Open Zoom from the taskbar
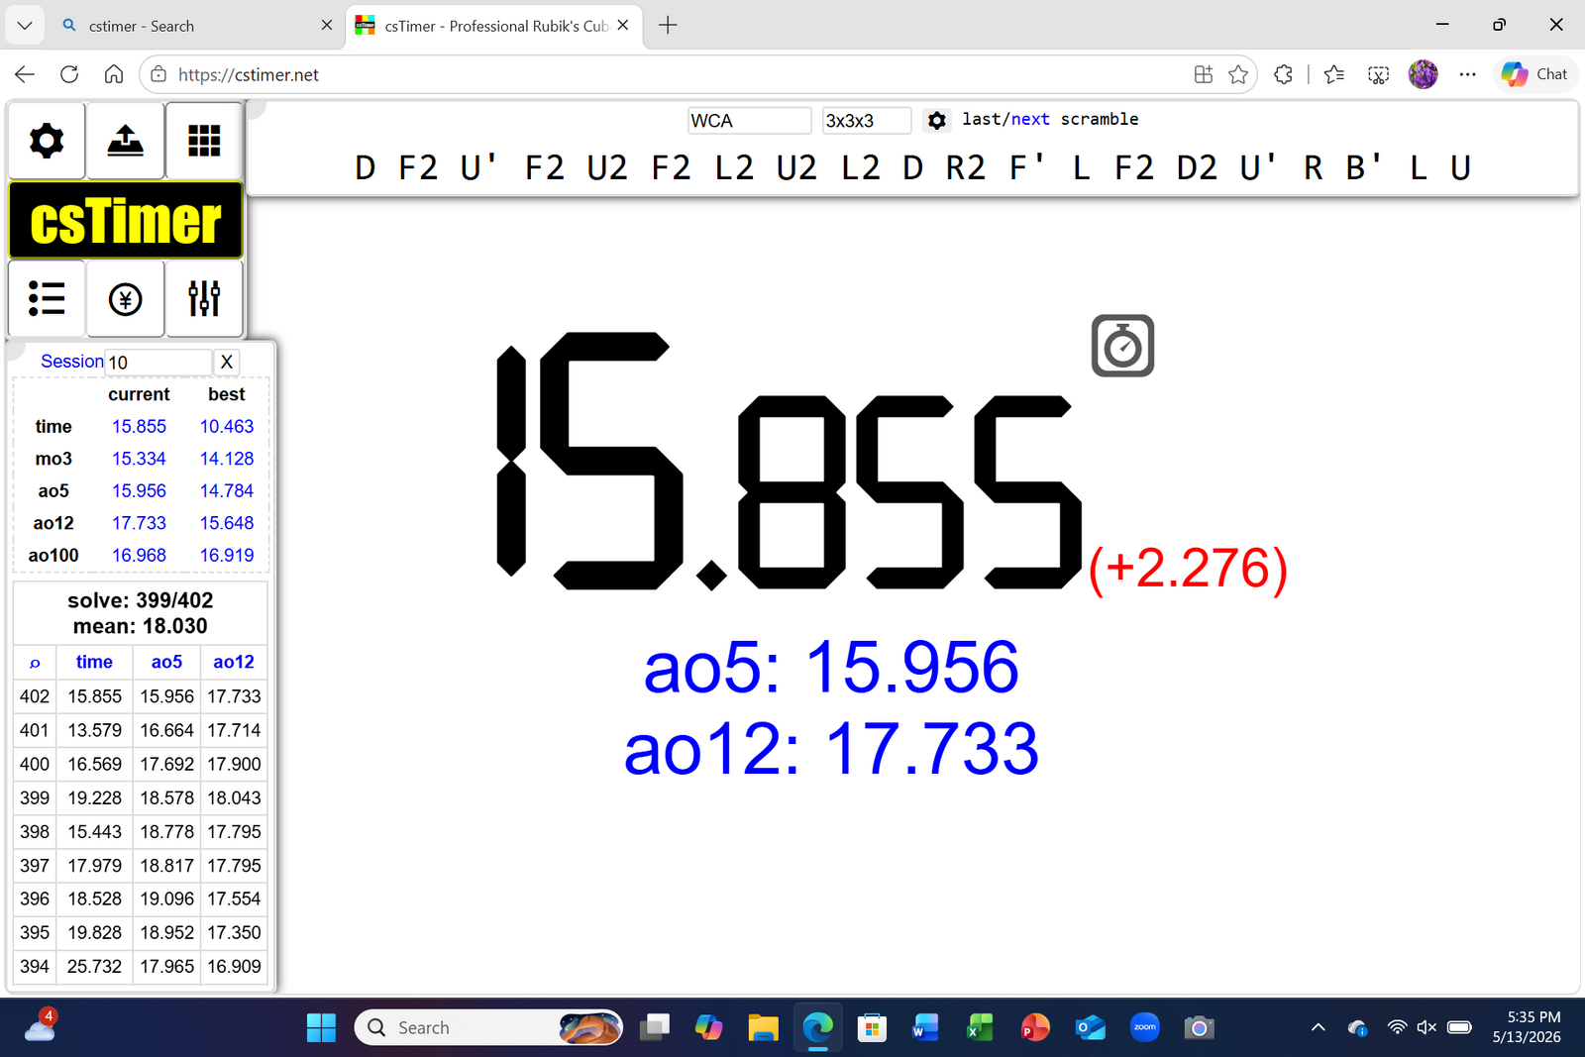The image size is (1585, 1057). click(x=1145, y=1027)
